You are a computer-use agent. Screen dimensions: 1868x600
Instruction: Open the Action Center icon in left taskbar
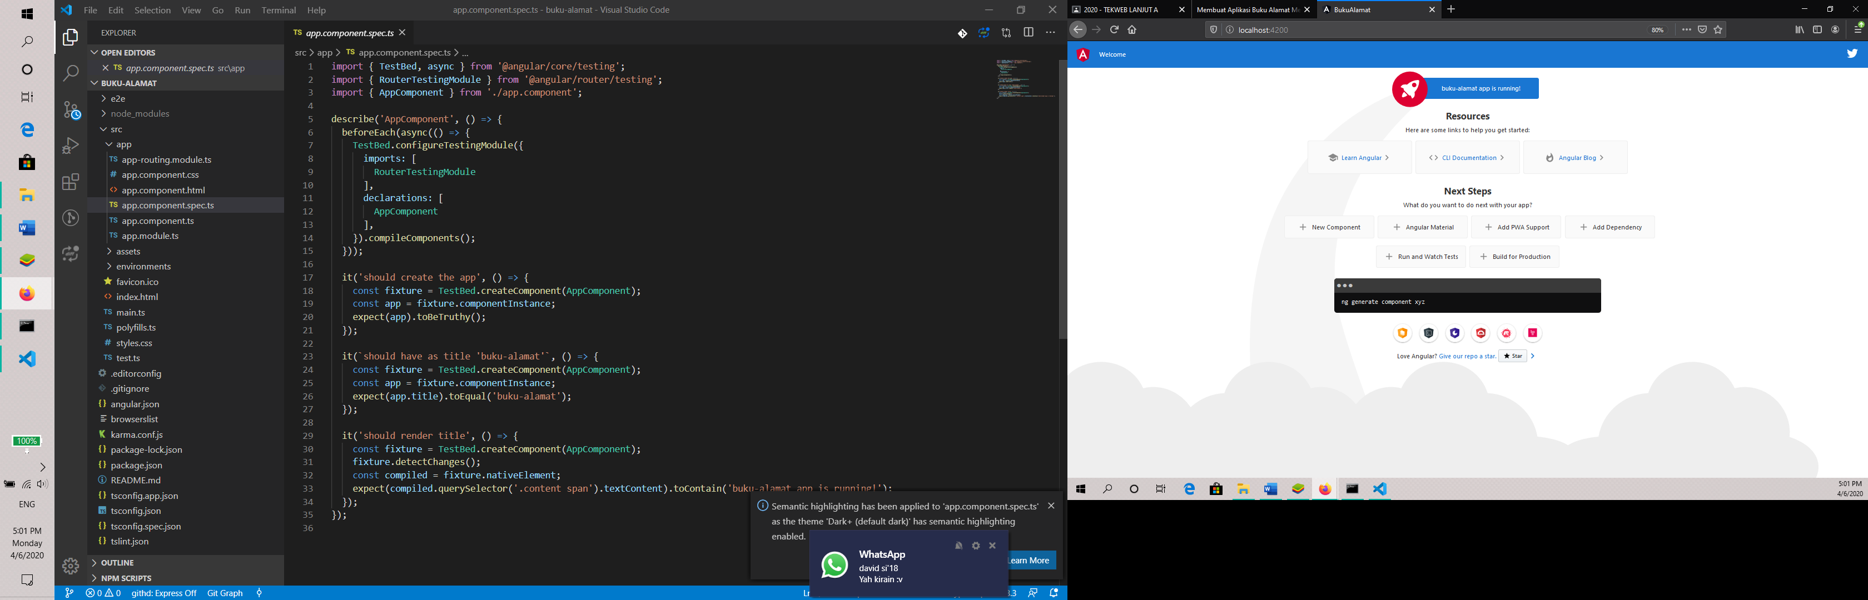(x=27, y=579)
